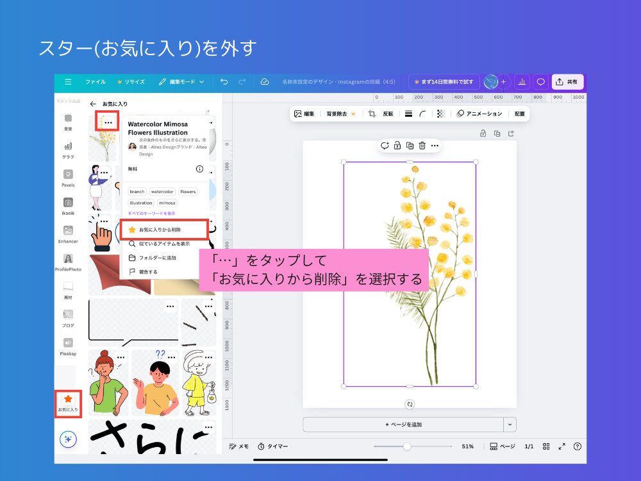
Task: Delete the mimosa image via the trash icon
Action: 421,146
